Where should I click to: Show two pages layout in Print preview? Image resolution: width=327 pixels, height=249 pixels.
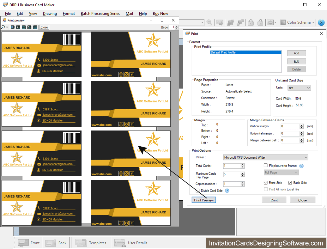(18, 27)
